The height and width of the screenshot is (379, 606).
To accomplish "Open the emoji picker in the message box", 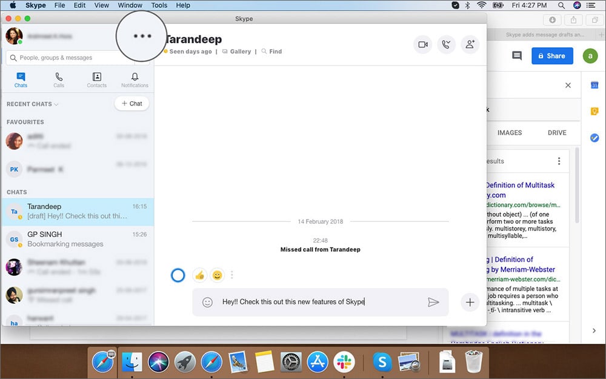I will 207,301.
